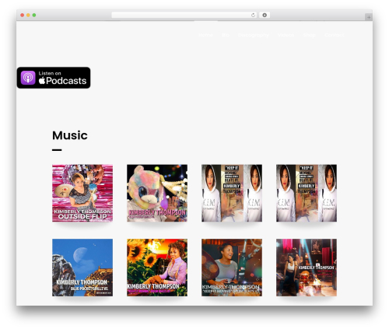The image size is (389, 329).
Task: Click the purple Podcasts app icon
Action: (x=28, y=78)
